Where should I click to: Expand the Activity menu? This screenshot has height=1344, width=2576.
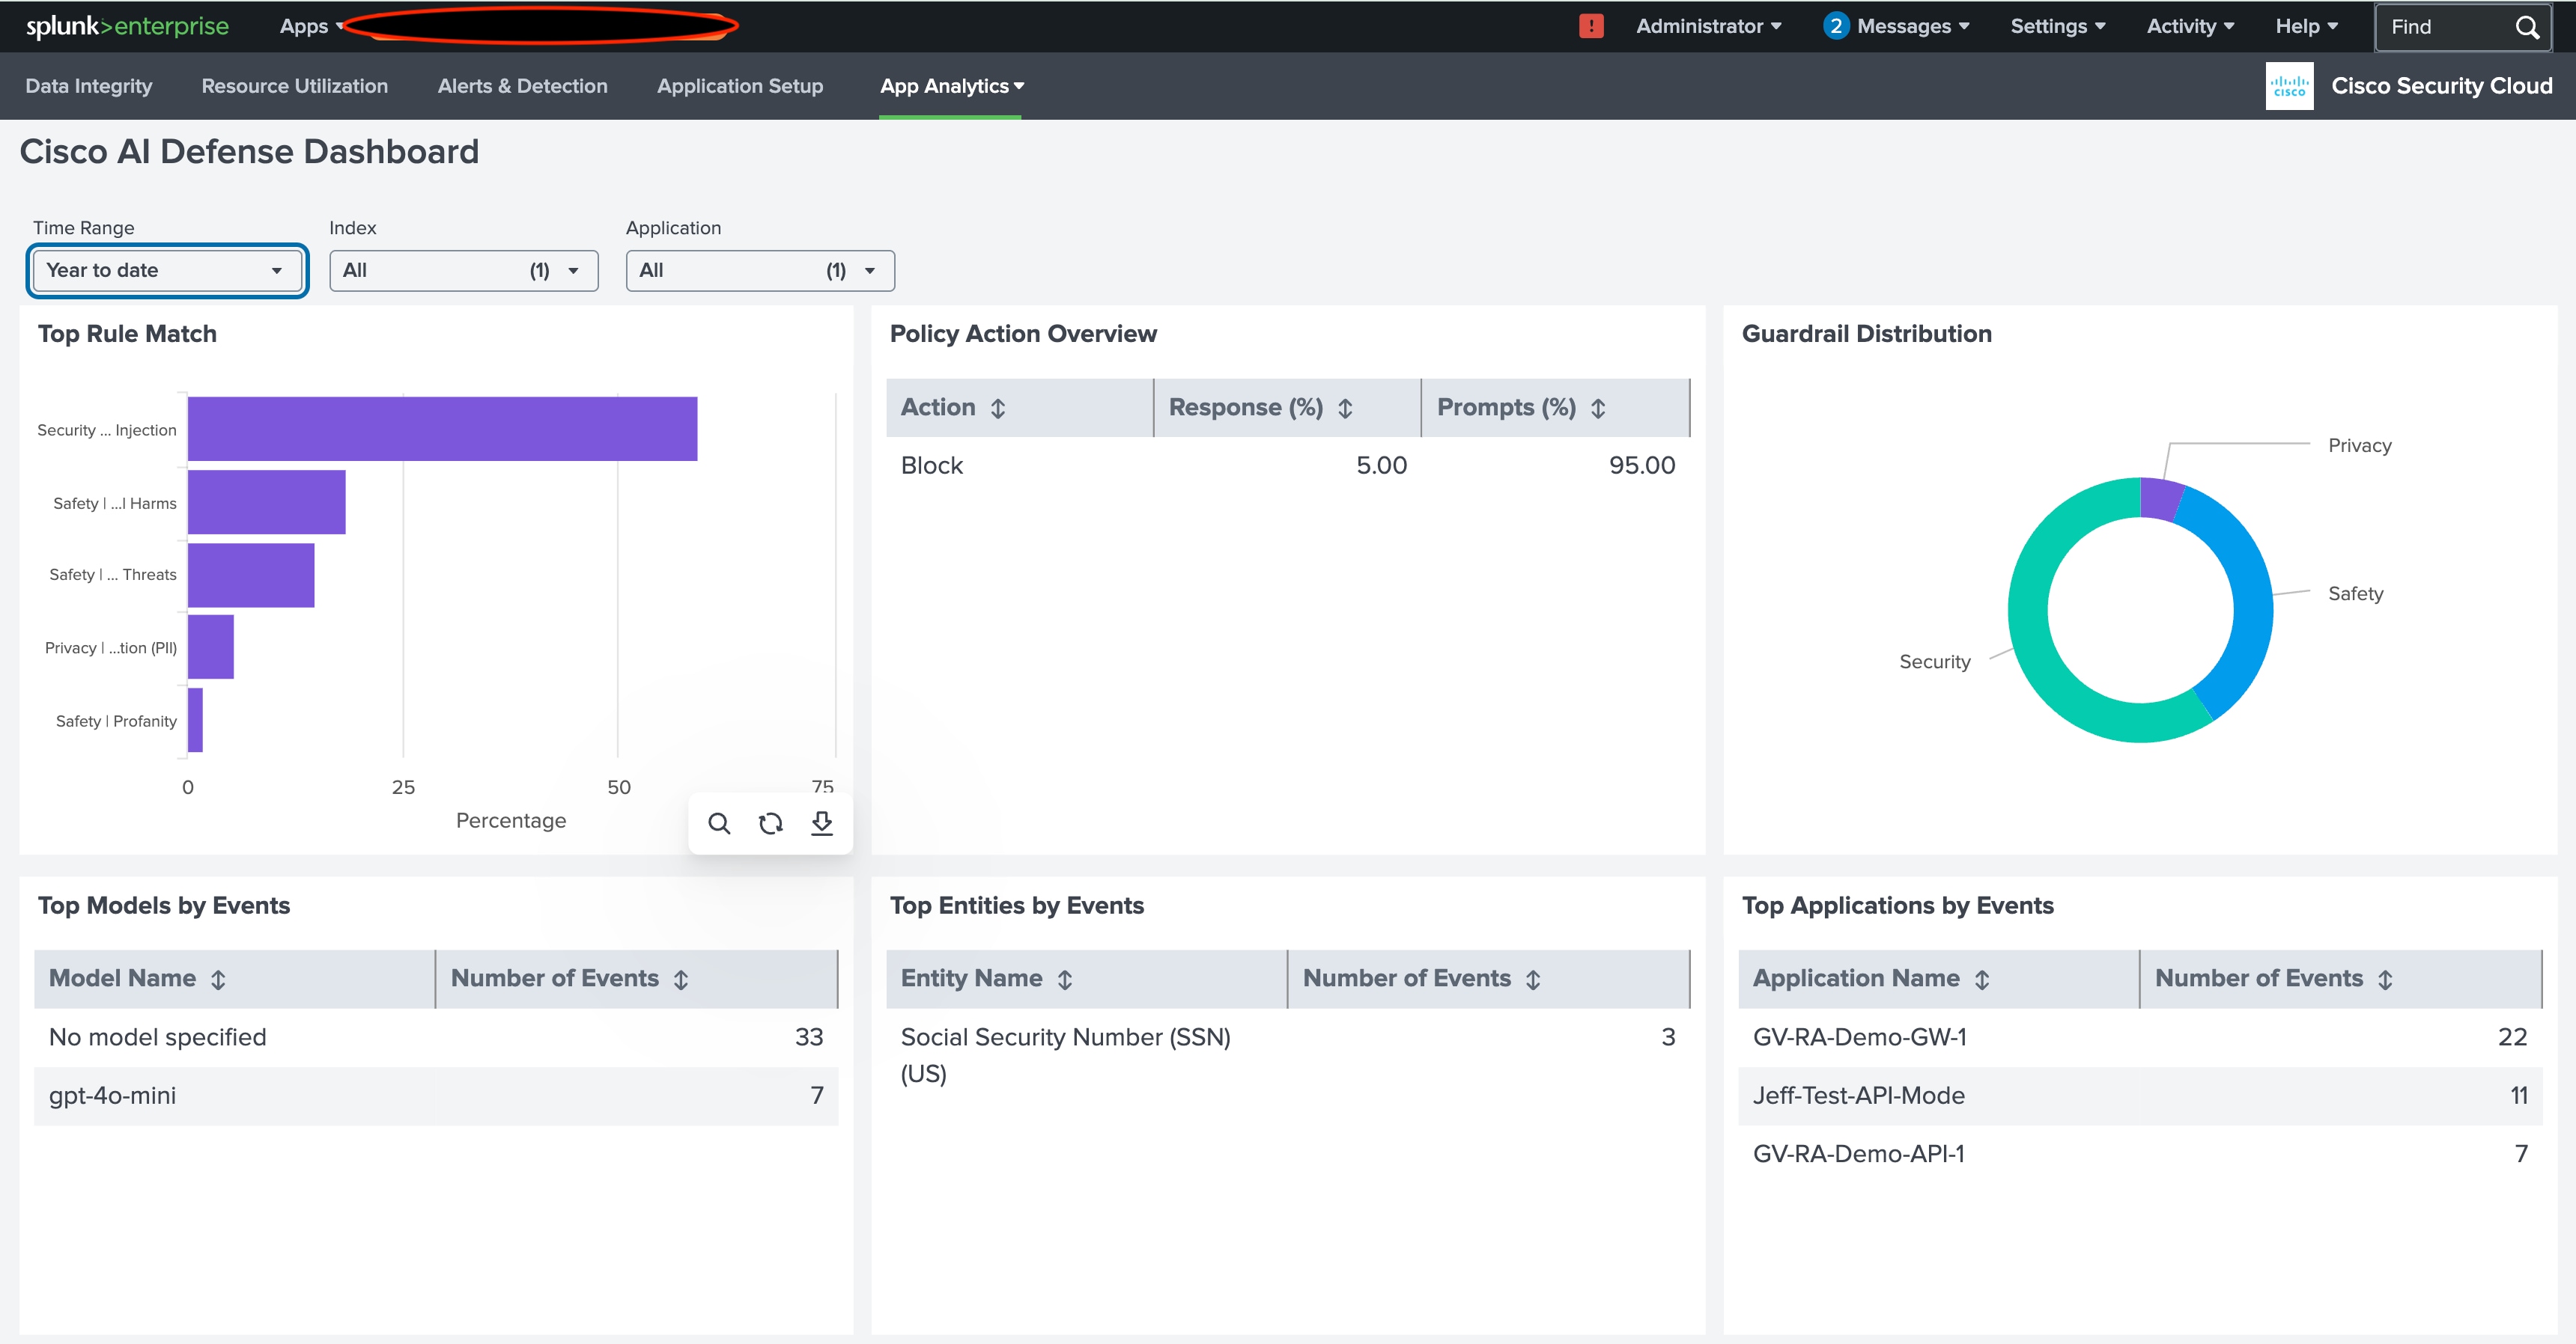click(2190, 27)
